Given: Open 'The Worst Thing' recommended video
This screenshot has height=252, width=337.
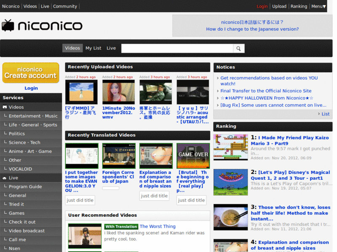Looking at the screenshot, I should 158,226.
